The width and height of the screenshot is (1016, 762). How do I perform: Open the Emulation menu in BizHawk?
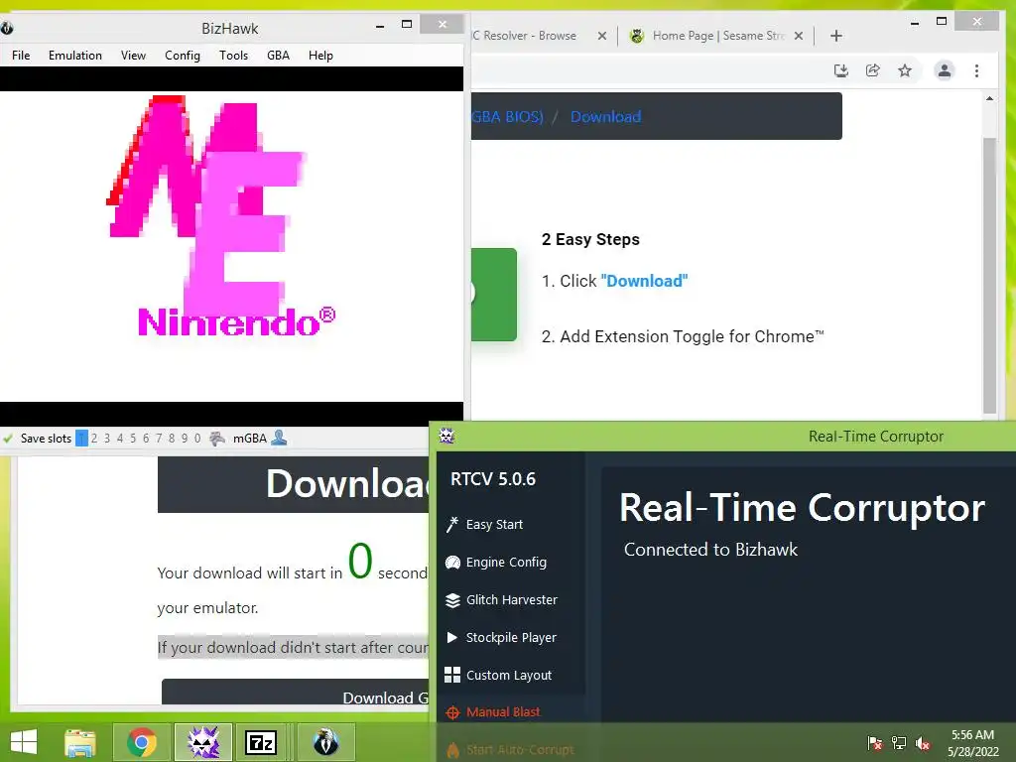[75, 56]
